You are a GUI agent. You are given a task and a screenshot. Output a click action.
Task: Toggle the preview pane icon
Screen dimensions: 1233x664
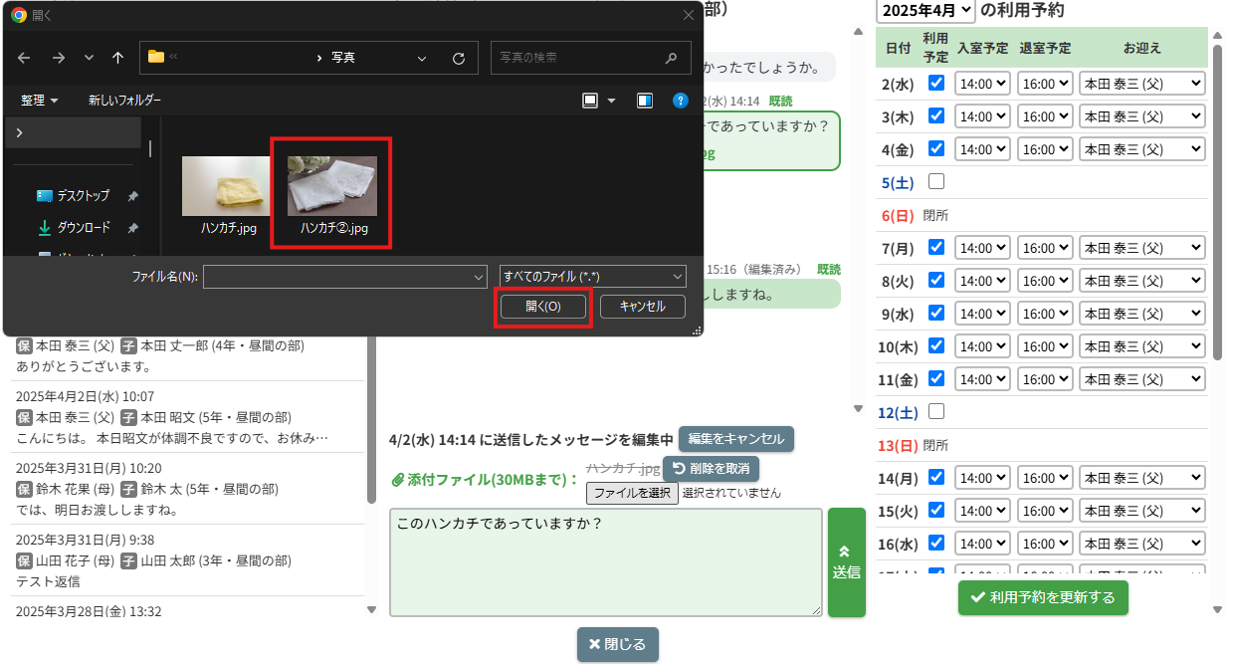[x=645, y=101]
